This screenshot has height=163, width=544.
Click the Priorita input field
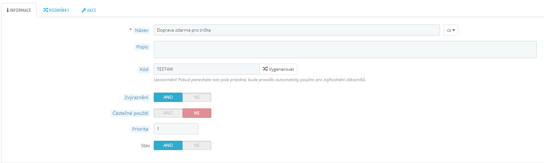(176, 129)
